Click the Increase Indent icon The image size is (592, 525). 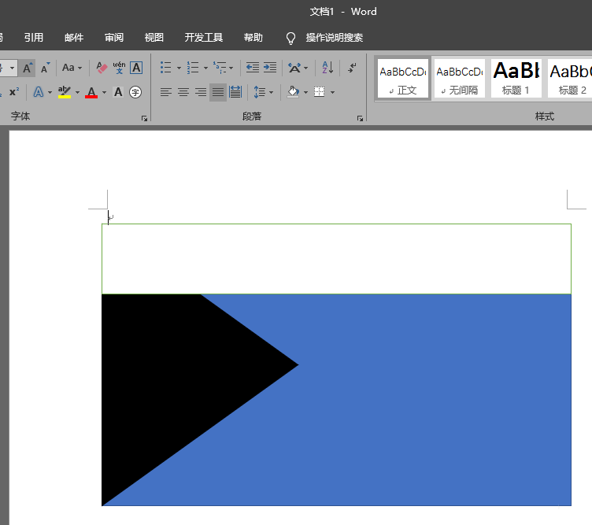[270, 68]
